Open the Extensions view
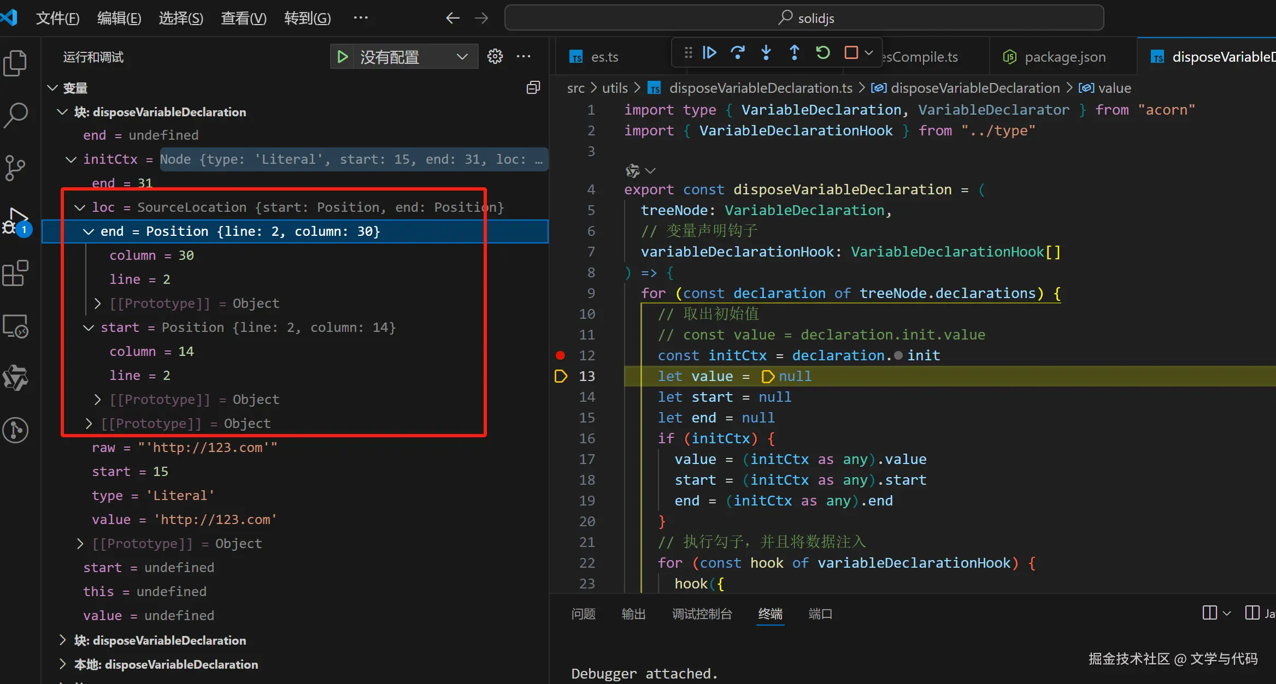Image resolution: width=1276 pixels, height=684 pixels. click(x=15, y=273)
